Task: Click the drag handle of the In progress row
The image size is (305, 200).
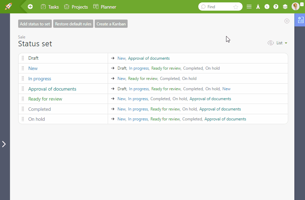Action: click(23, 79)
